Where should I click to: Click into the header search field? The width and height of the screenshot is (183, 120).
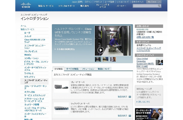[x=145, y=6]
